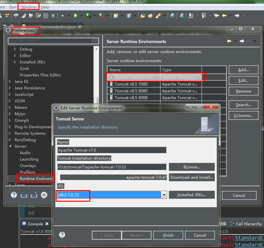Click the Edit... button
264x248 pixels.
click(x=243, y=81)
